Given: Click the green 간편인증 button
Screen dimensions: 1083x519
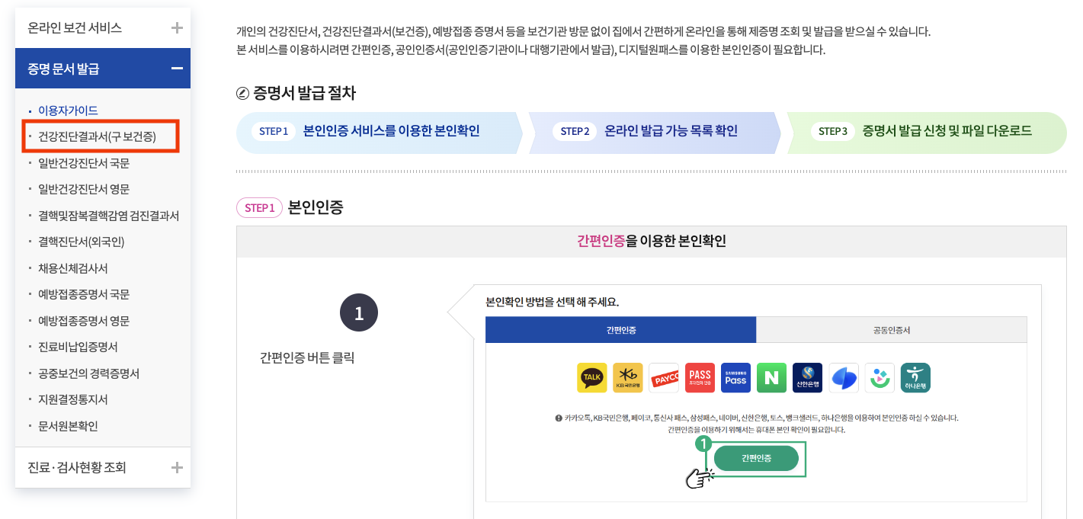Looking at the screenshot, I should pos(755,458).
